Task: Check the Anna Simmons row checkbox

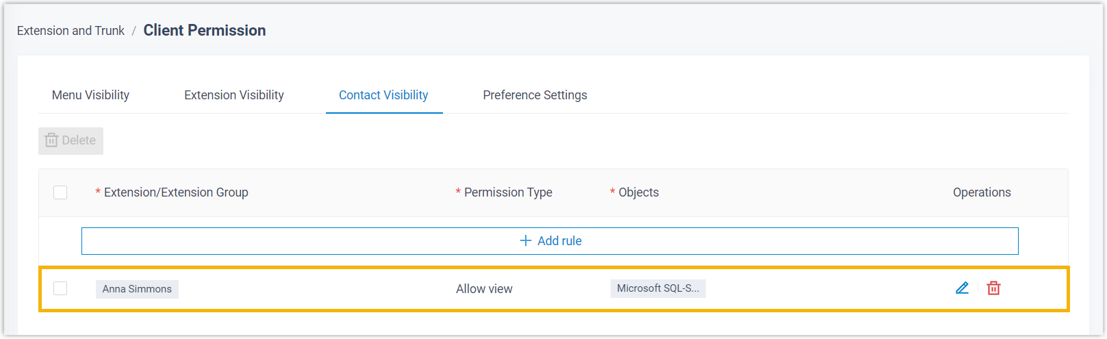Action: tap(60, 288)
